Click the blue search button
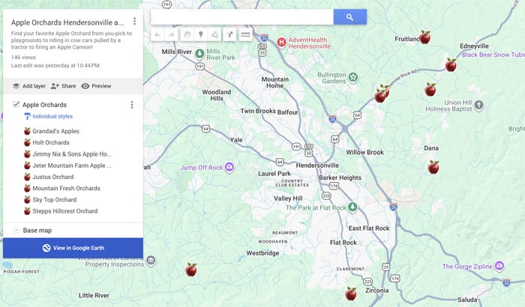525x307 pixels. pos(350,17)
